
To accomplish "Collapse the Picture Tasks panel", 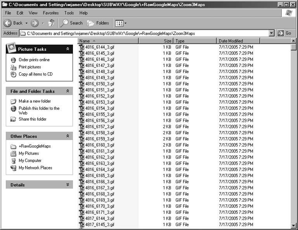I will pyautogui.click(x=68, y=49).
